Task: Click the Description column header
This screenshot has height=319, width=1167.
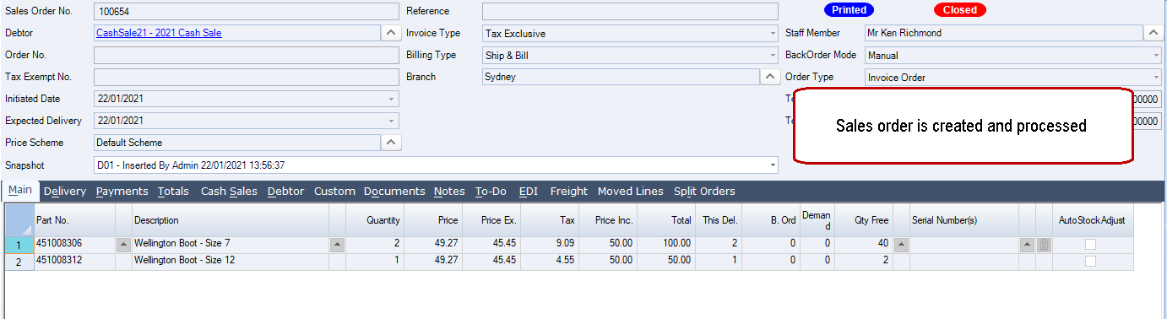Action: [231, 220]
